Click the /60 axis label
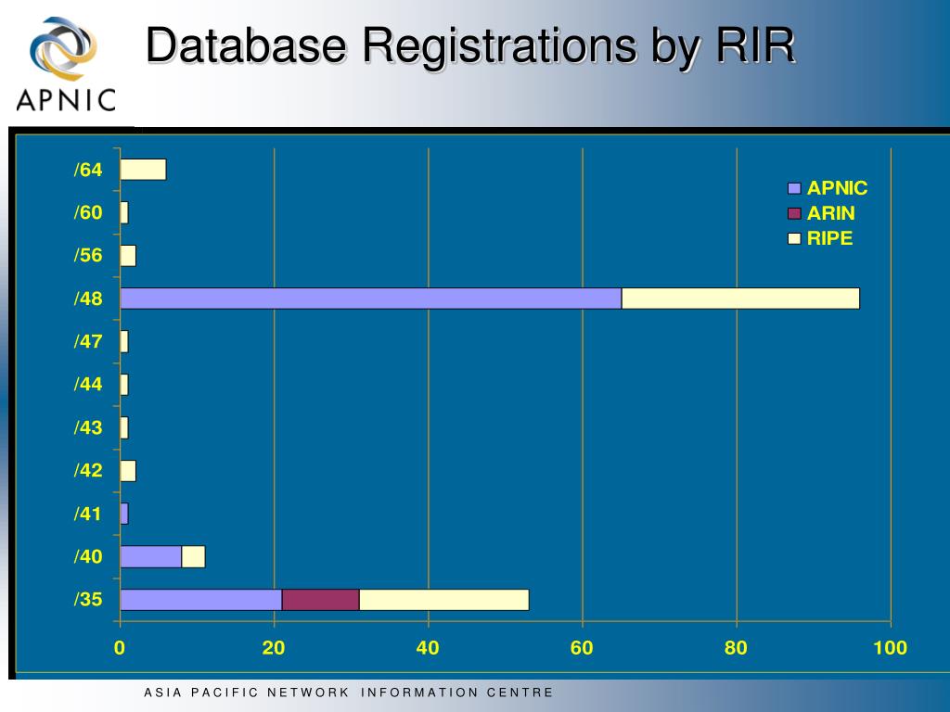This screenshot has width=950, height=712. 88,213
